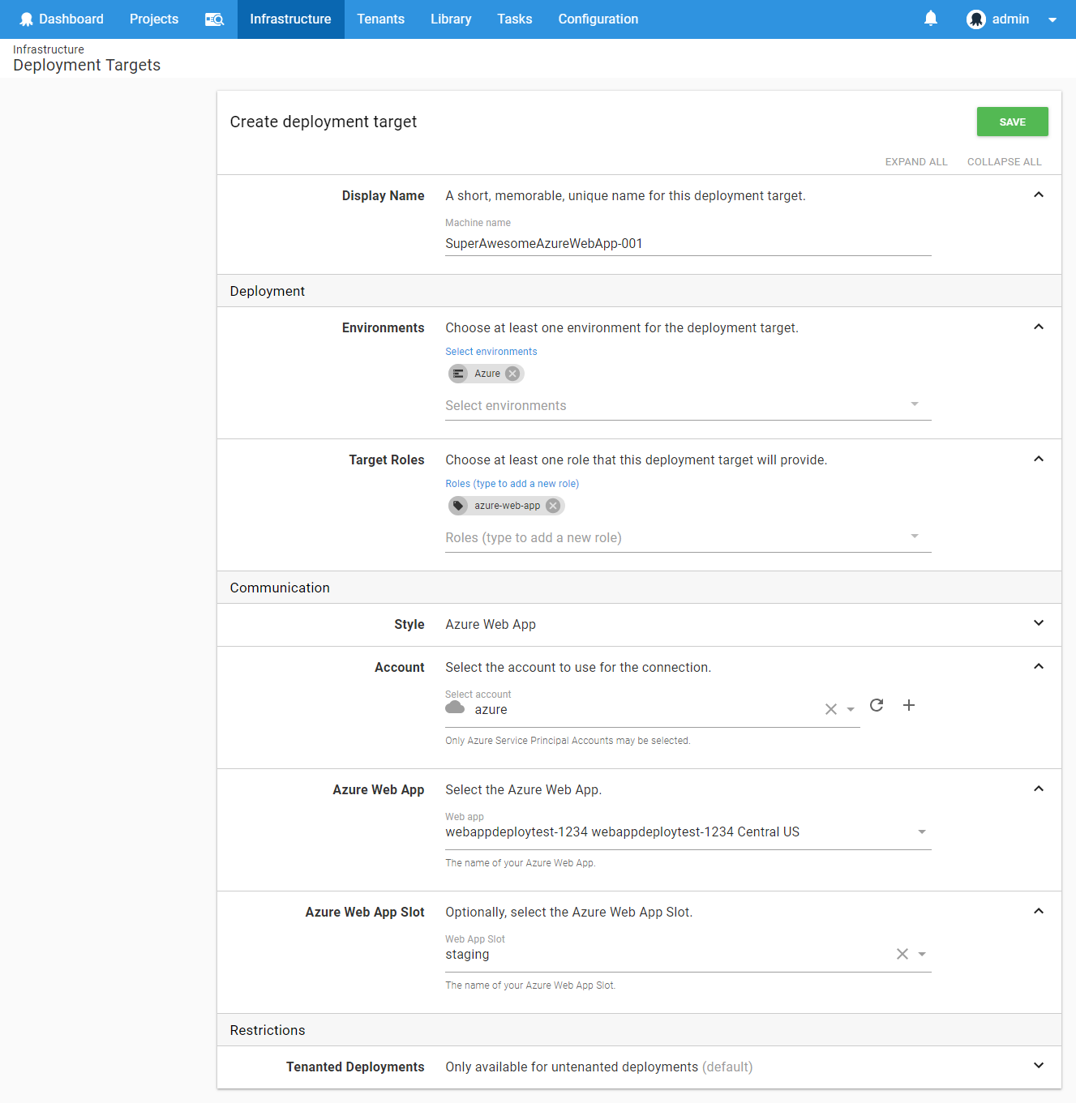This screenshot has height=1103, width=1076.
Task: Click the Machine name input field
Action: pyautogui.click(x=687, y=244)
